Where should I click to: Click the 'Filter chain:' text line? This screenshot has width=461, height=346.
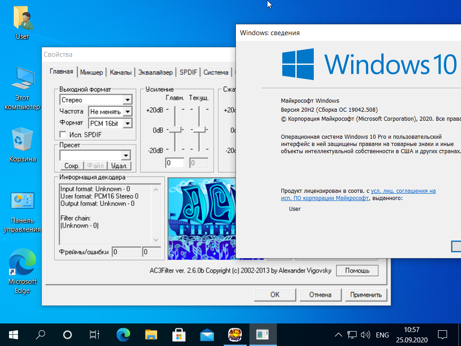75,218
